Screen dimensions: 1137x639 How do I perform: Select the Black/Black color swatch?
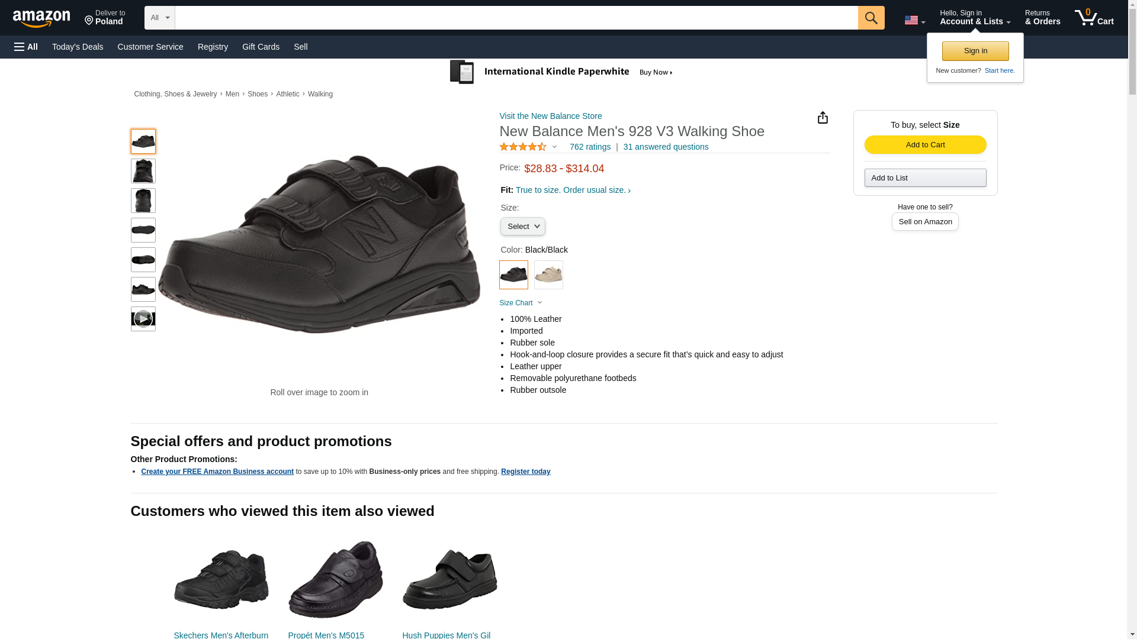tap(513, 275)
